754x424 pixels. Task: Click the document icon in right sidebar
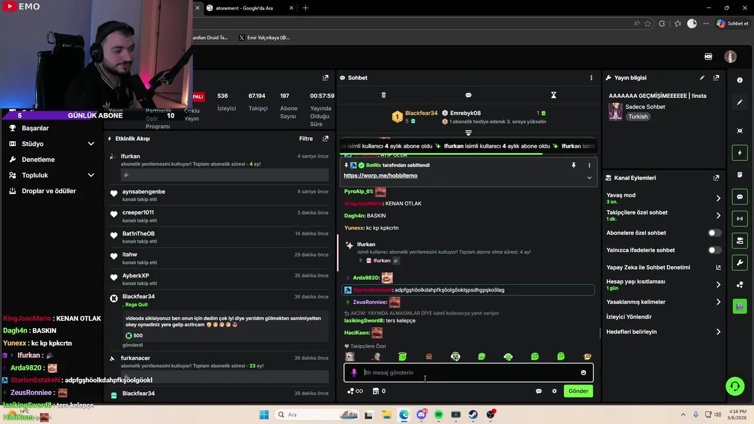[740, 175]
